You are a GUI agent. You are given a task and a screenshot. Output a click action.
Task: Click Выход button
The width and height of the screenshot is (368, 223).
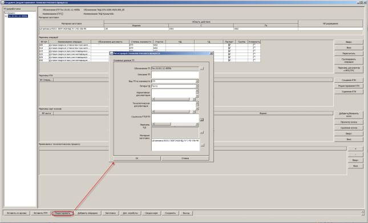pos(186,213)
